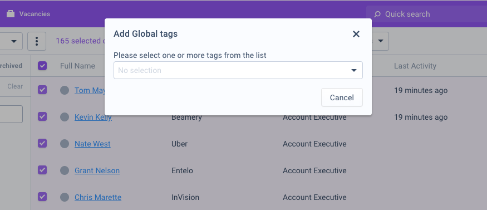Uncheck Nate West's checkbox

click(x=42, y=143)
